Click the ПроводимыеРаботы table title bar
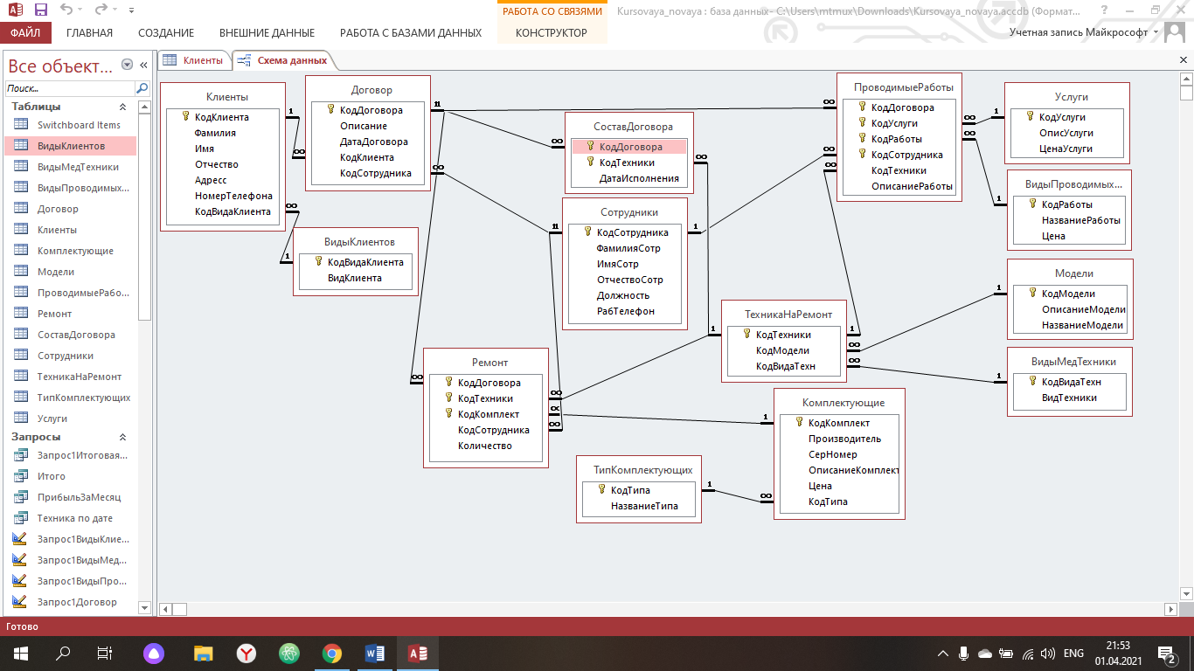This screenshot has width=1194, height=671. [899, 87]
